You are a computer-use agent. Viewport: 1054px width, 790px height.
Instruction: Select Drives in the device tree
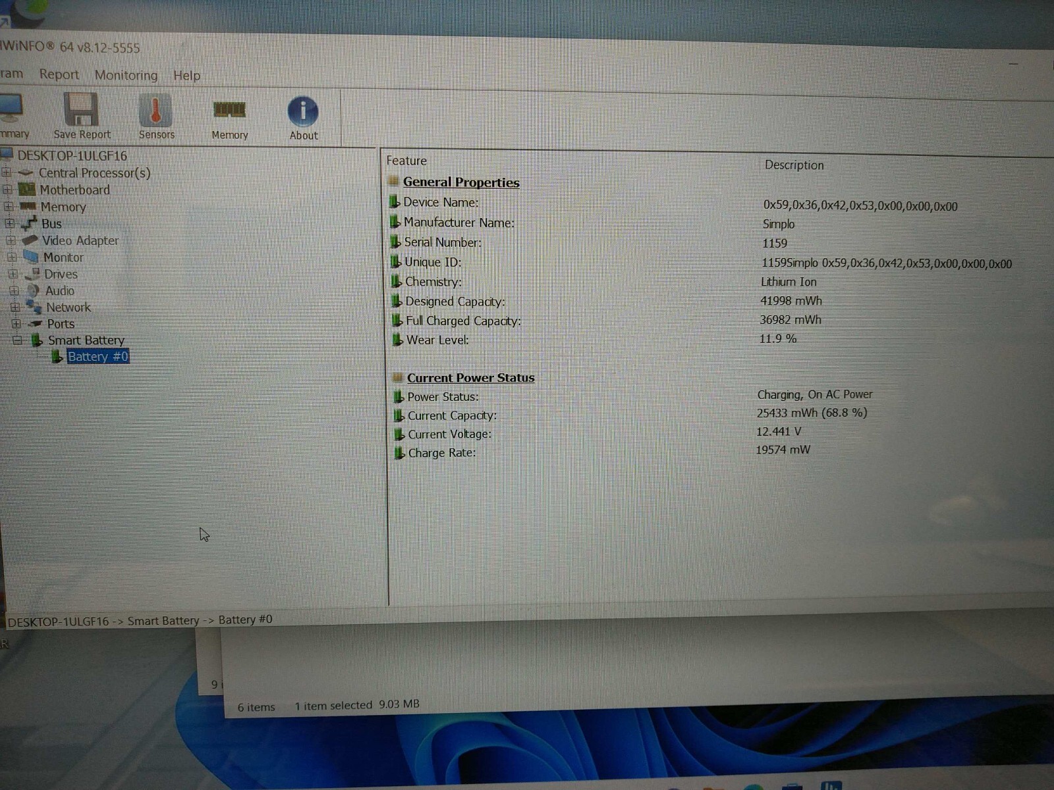pyautogui.click(x=61, y=274)
